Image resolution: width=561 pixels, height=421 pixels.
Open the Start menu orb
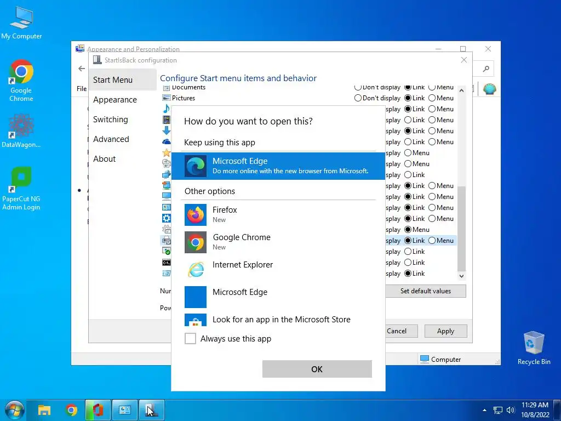pyautogui.click(x=14, y=410)
